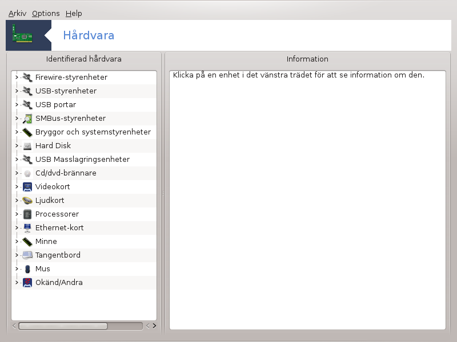Select the Tangentbord row label
The height and width of the screenshot is (342, 457).
tap(58, 255)
